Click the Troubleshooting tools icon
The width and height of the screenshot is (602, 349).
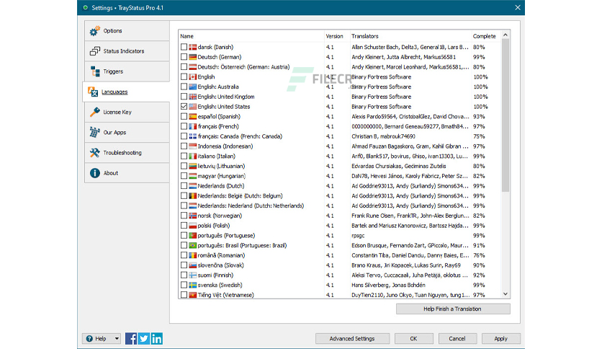[x=95, y=153]
